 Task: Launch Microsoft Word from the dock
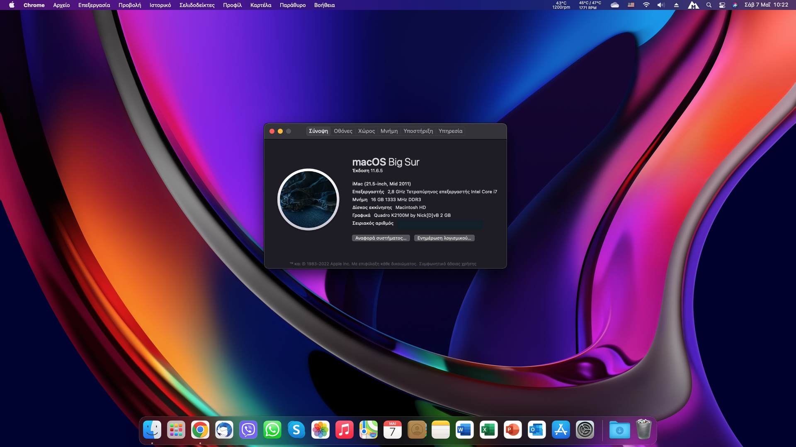pyautogui.click(x=464, y=430)
